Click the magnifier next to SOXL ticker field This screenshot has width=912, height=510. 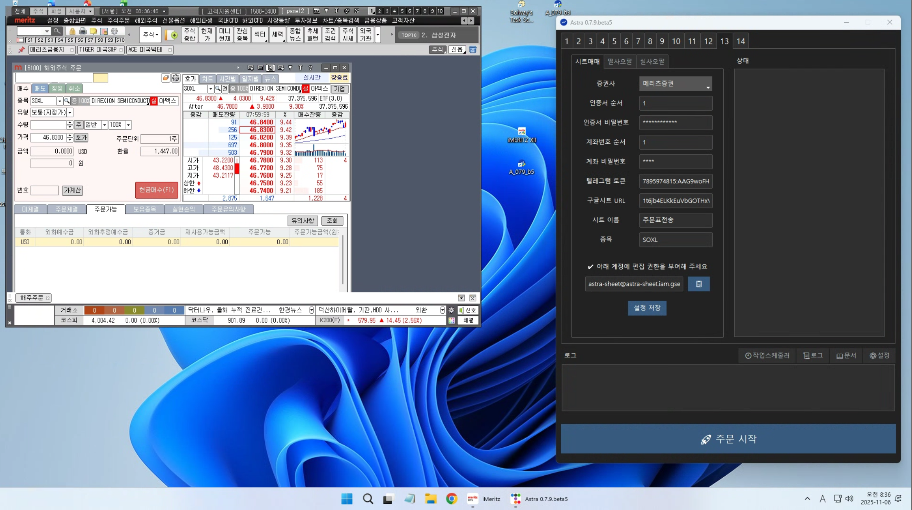point(67,101)
